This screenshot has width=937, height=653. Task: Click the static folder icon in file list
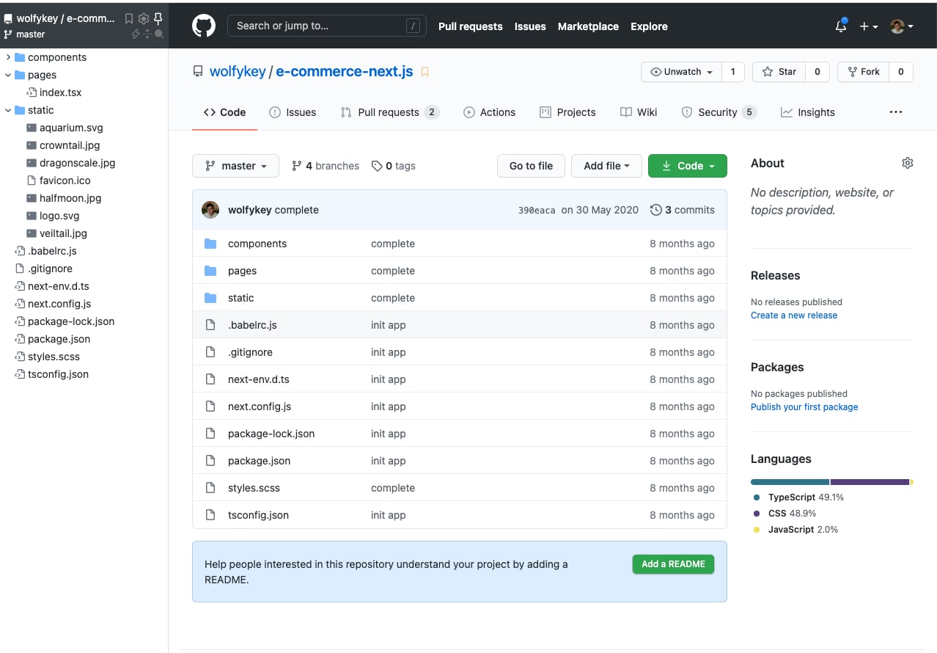[x=210, y=298]
